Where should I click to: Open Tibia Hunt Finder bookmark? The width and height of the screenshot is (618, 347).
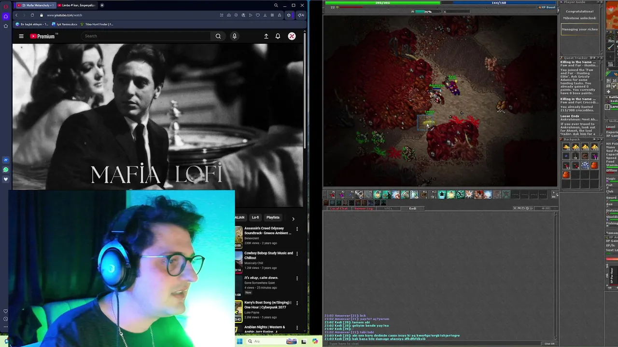(97, 24)
